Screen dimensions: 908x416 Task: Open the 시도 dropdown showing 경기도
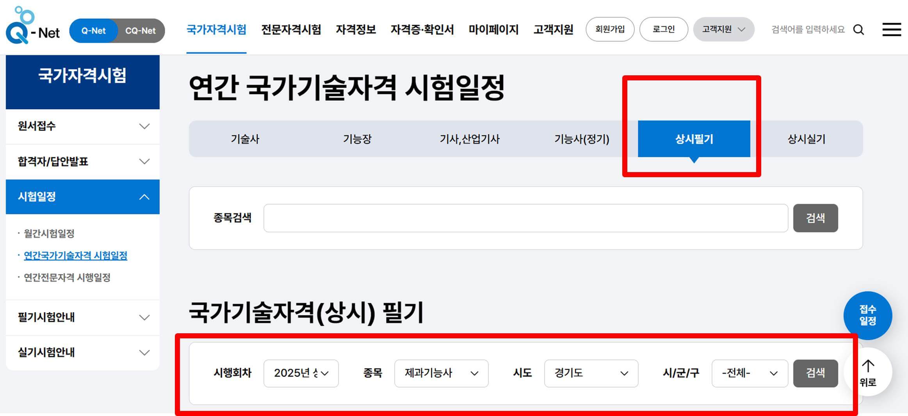point(591,373)
